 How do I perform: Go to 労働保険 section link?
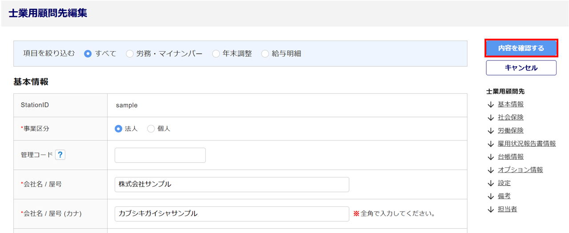point(510,131)
